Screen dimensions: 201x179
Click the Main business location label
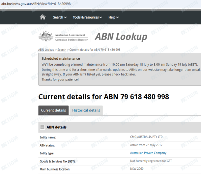55,169
